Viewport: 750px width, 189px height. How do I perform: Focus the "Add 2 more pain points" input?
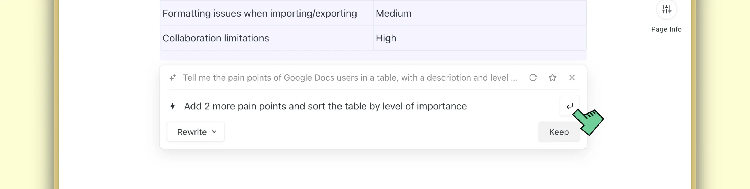point(325,106)
